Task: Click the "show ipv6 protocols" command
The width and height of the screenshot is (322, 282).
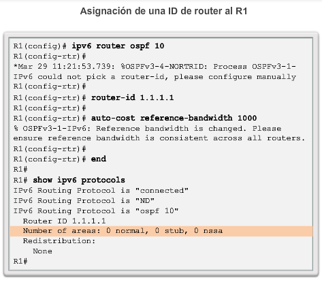Action: coord(79,181)
